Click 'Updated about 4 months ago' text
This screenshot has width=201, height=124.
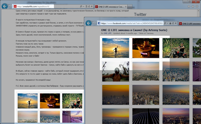(x=125, y=33)
